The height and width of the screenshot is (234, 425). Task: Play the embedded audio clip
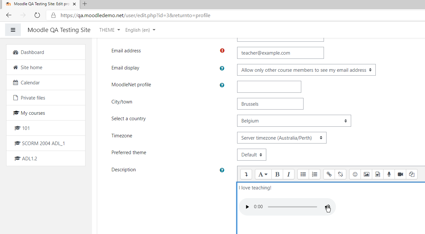[x=247, y=207]
